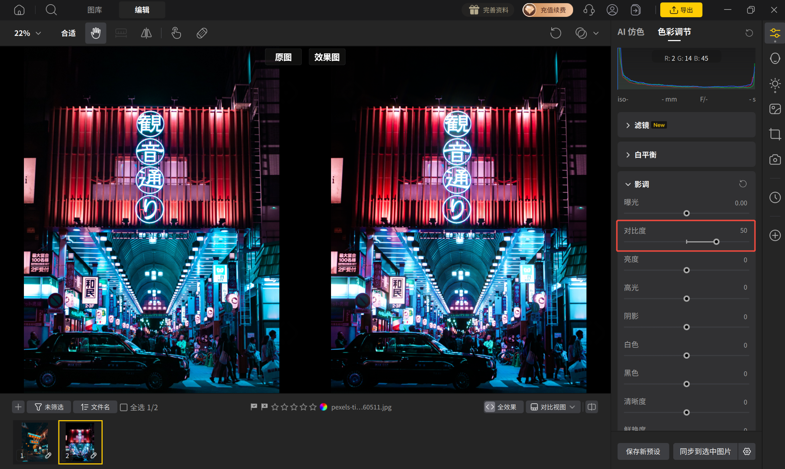The image size is (785, 469).
Task: Open portrait face retouch sidebar icon
Action: point(775,58)
